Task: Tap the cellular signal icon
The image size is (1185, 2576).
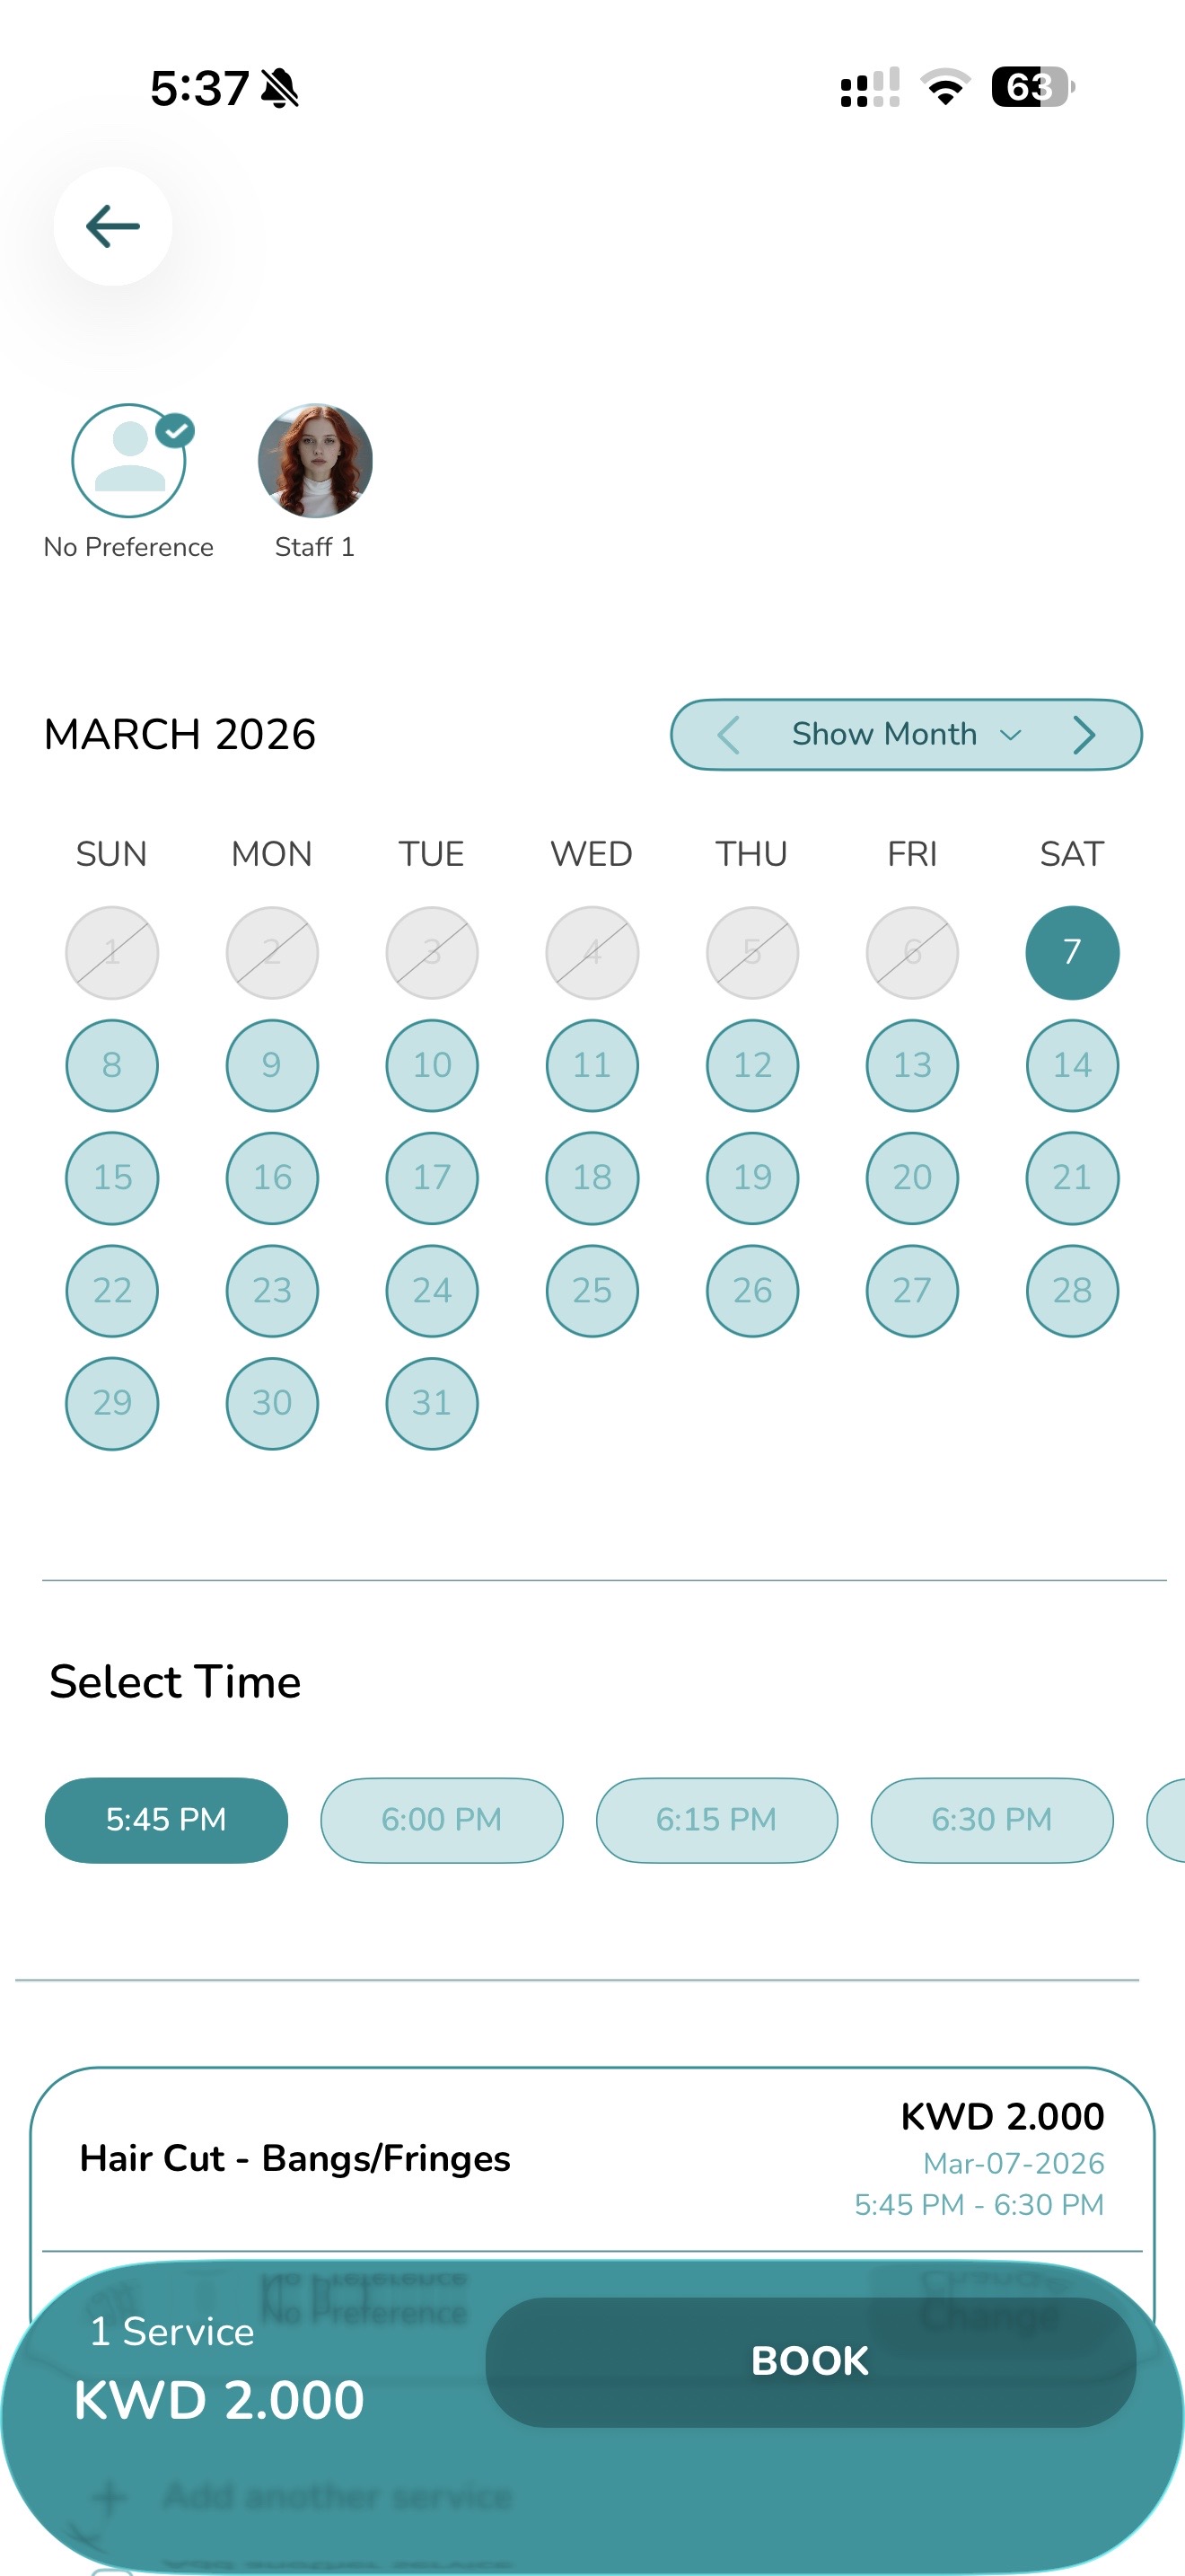Action: point(869,87)
